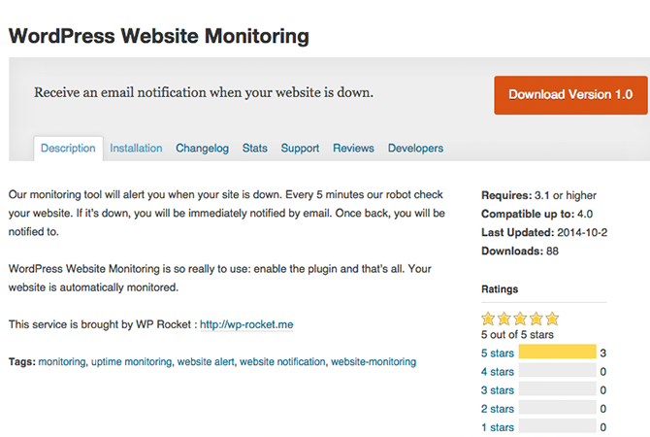Click the empty 3 stars rating bar
The height and width of the screenshot is (437, 650).
pos(558,388)
